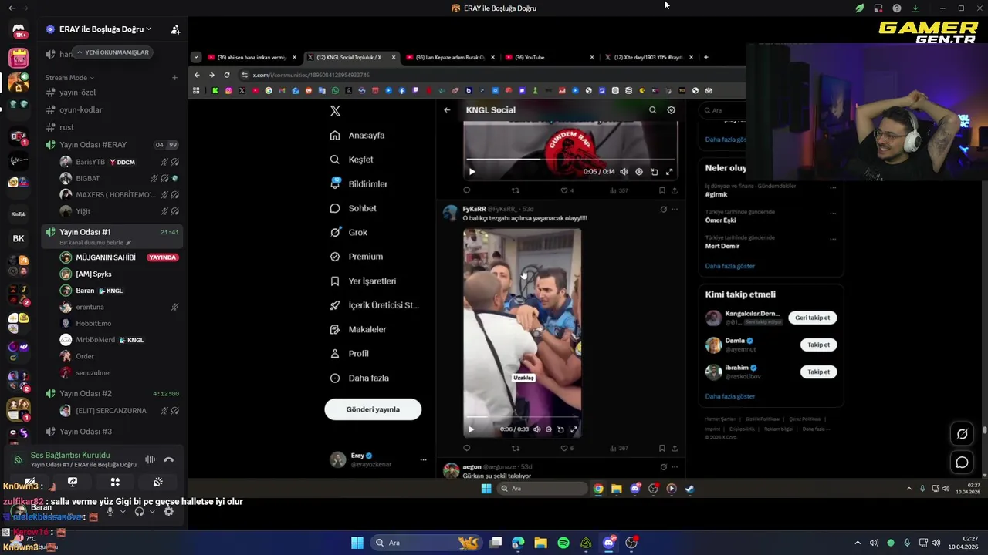Open the FyKsRR post more-options menu

(675, 209)
